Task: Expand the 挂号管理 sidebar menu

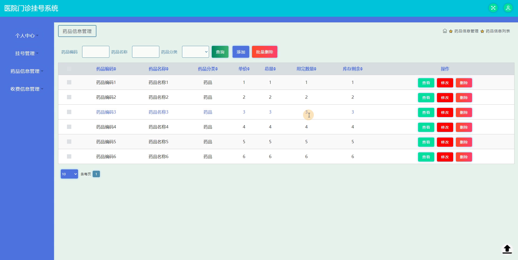Action: [27, 53]
